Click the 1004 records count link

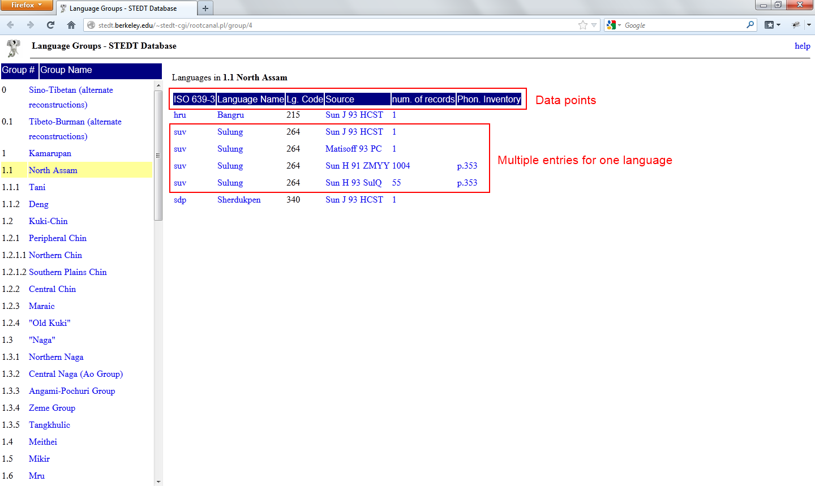click(x=401, y=166)
